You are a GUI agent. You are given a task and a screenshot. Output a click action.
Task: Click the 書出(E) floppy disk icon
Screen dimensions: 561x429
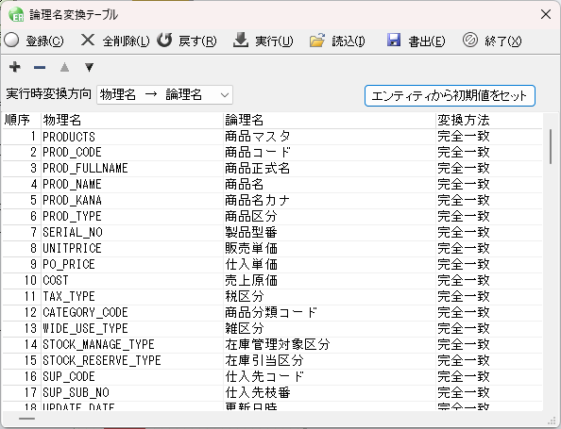394,40
